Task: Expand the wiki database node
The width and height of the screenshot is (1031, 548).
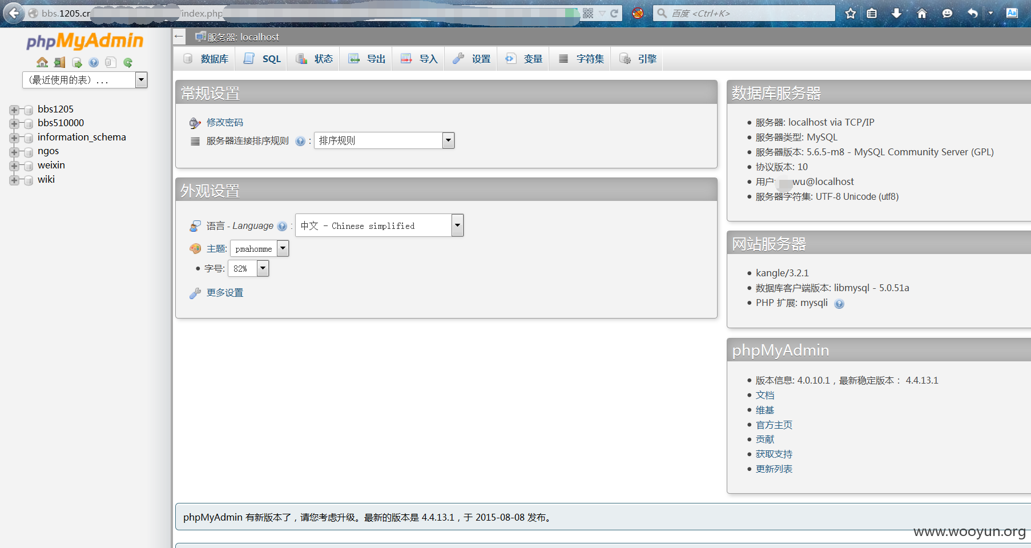Action: 14,180
